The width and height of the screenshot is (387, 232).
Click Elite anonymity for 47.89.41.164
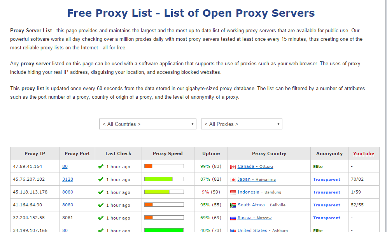pos(318,166)
